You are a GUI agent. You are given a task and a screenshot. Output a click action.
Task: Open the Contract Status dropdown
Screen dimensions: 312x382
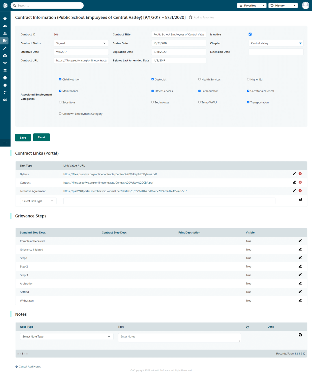coord(81,43)
